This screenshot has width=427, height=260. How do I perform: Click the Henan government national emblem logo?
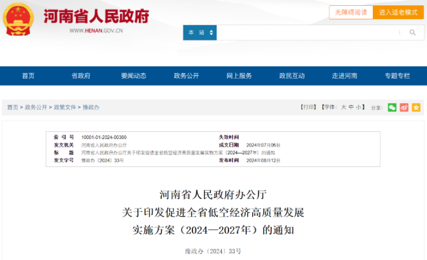18,19
